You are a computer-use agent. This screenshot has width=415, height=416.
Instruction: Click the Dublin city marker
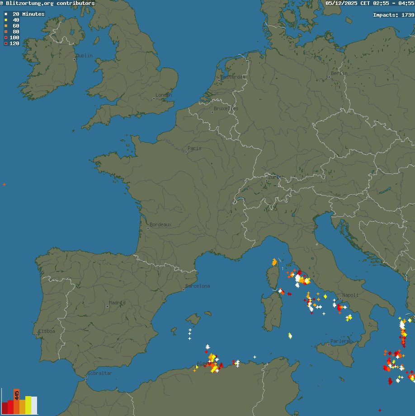point(75,59)
